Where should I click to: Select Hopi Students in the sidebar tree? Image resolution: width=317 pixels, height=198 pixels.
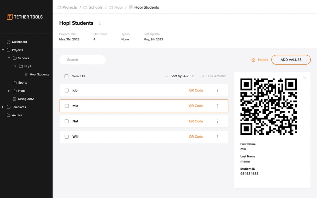(x=39, y=74)
